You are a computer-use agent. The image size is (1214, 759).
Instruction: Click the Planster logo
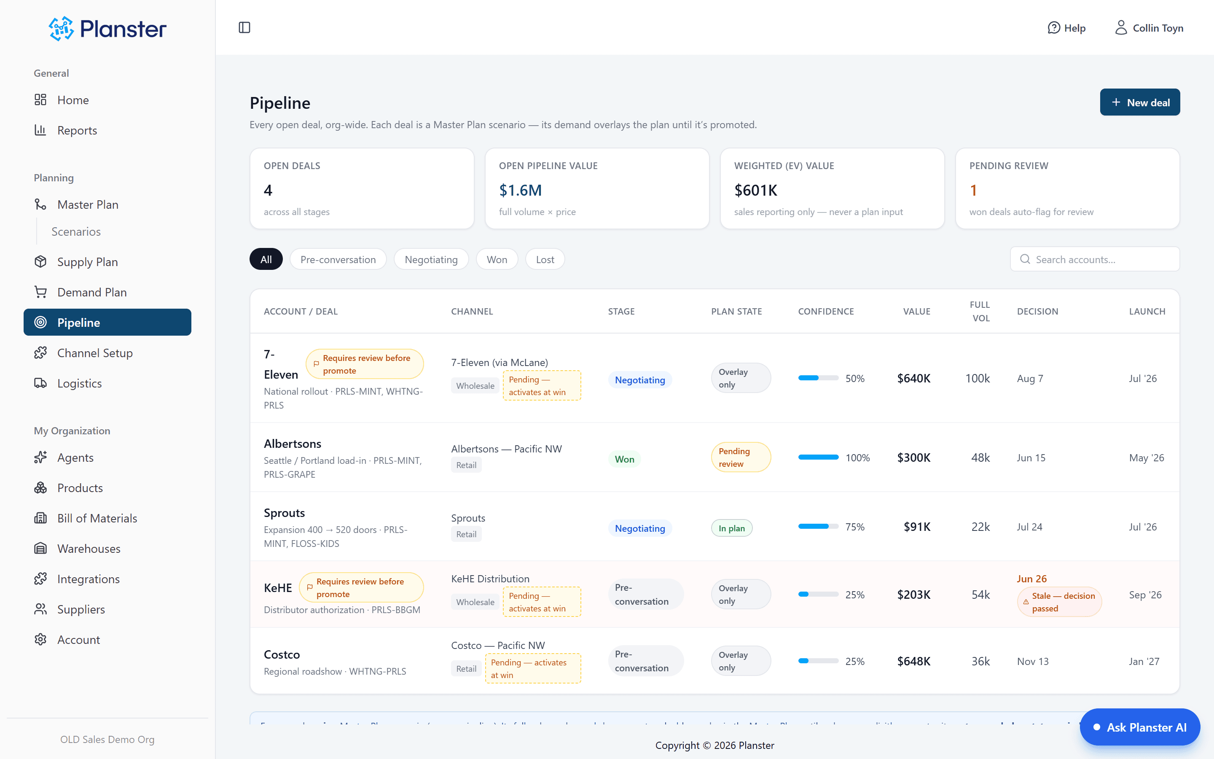pos(107,29)
